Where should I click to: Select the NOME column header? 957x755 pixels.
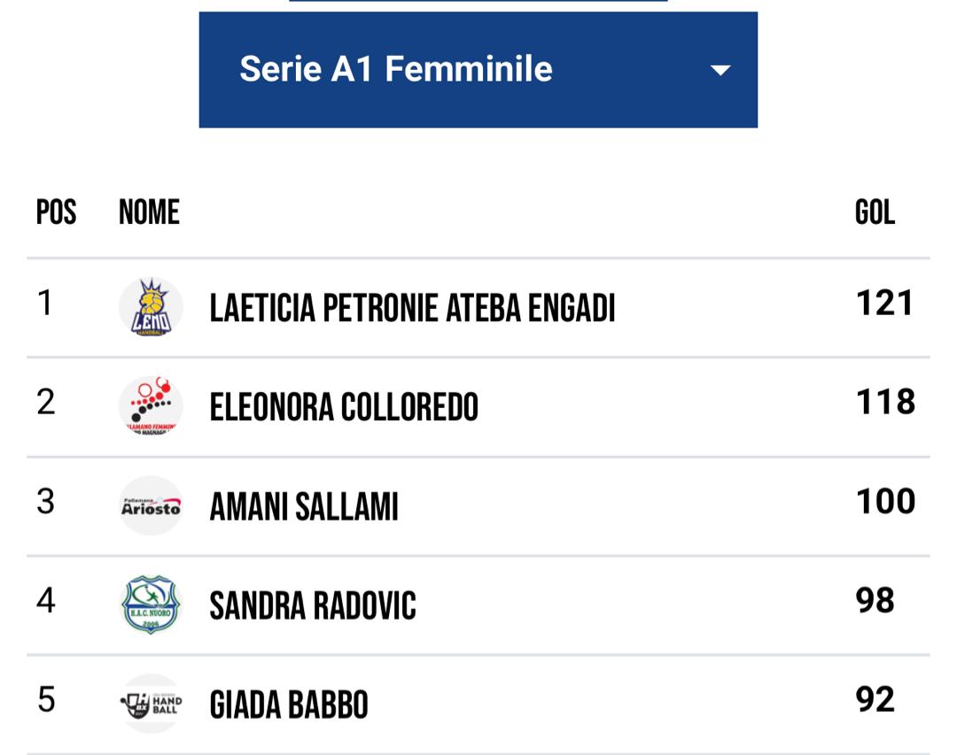pyautogui.click(x=149, y=212)
